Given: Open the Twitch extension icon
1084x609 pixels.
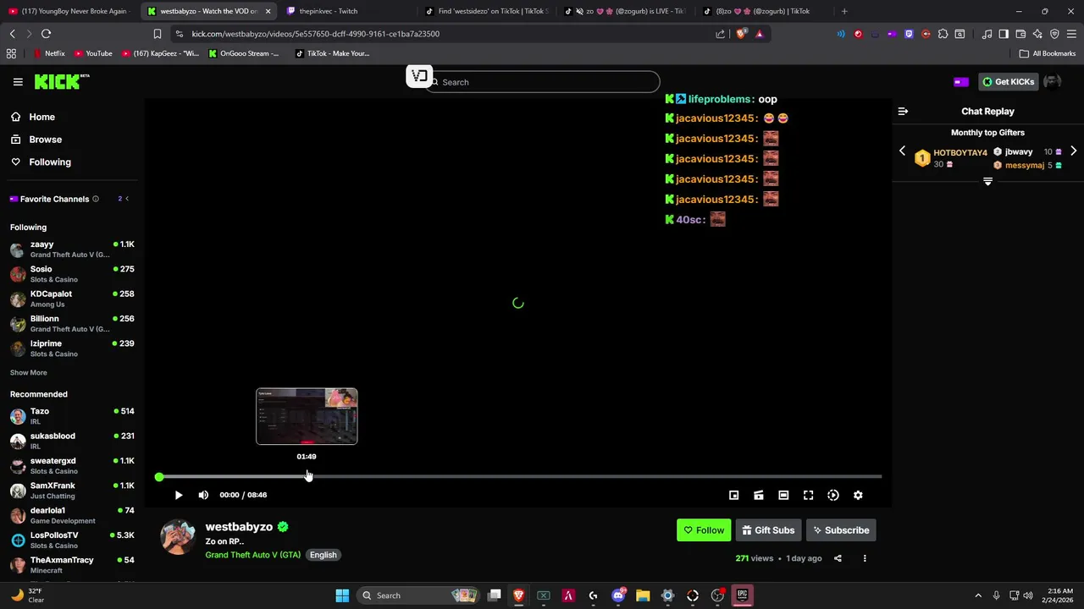Looking at the screenshot, I should 909,34.
